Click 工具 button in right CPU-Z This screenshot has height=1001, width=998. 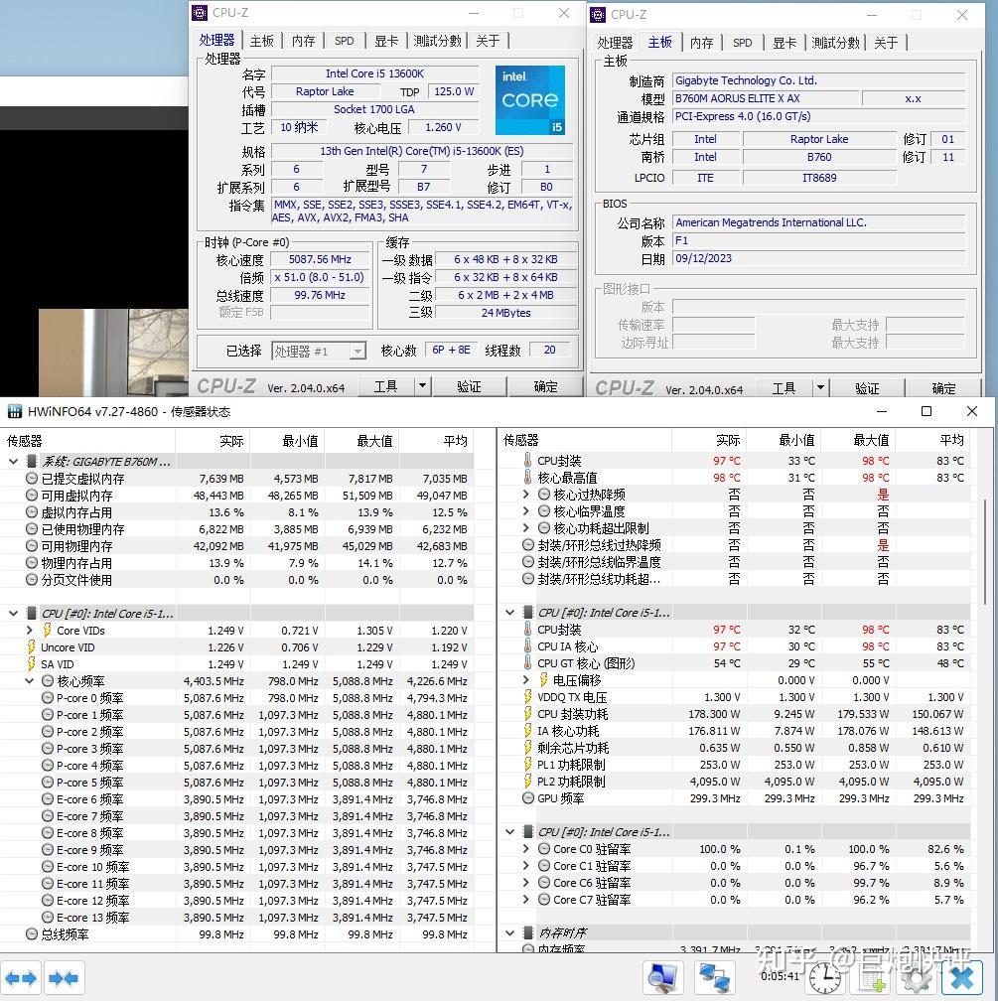click(x=784, y=387)
